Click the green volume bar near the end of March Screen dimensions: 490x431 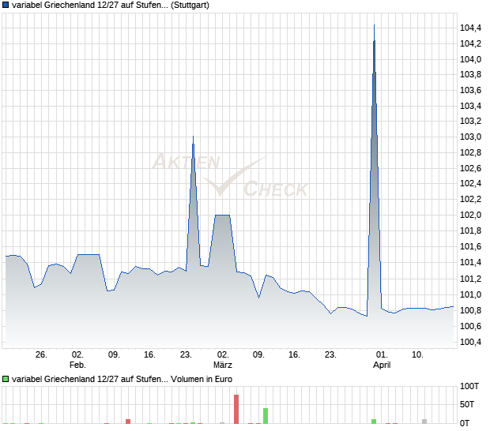click(374, 422)
